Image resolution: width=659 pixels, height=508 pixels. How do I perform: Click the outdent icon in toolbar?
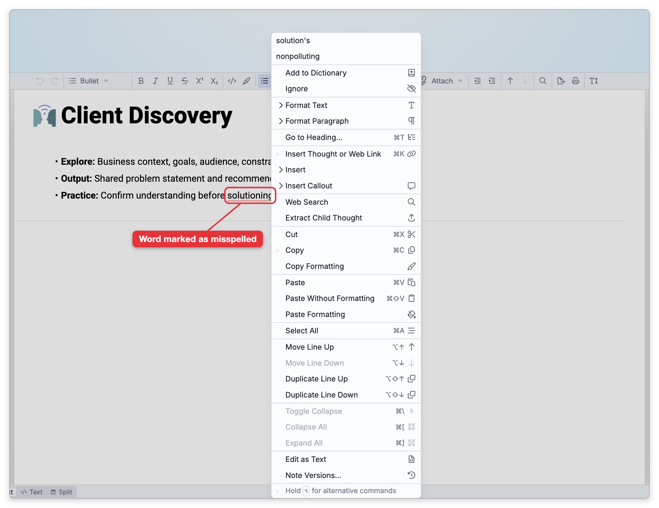pyautogui.click(x=477, y=81)
